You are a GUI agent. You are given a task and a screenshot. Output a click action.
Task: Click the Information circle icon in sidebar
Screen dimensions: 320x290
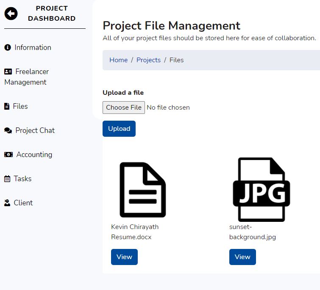(x=8, y=47)
